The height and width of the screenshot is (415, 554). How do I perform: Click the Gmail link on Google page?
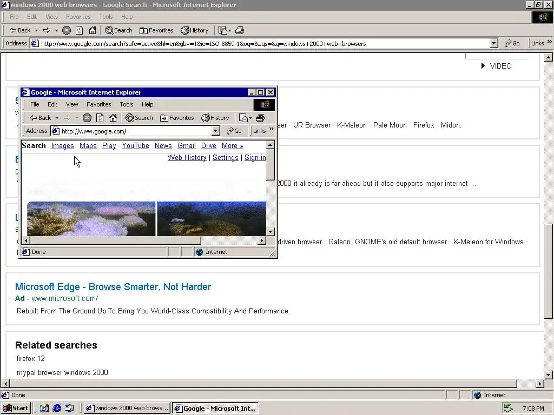tap(187, 146)
